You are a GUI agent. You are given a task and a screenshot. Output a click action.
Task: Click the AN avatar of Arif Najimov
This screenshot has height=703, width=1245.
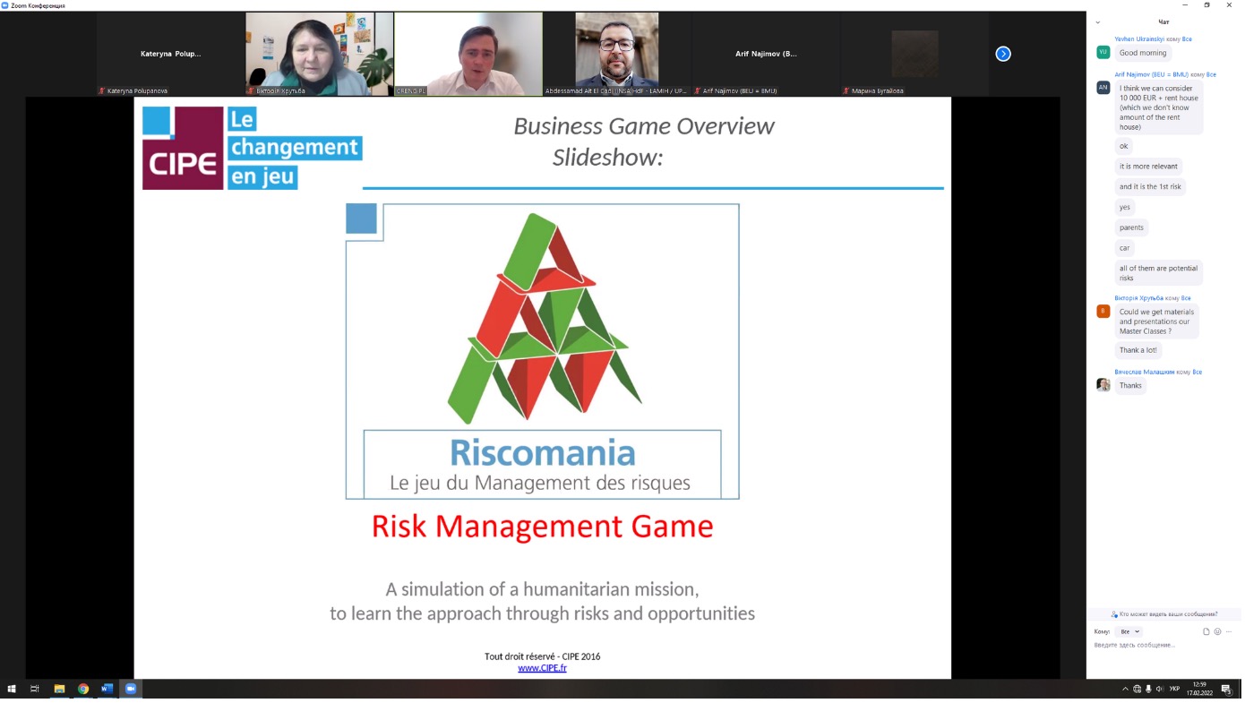(1103, 87)
